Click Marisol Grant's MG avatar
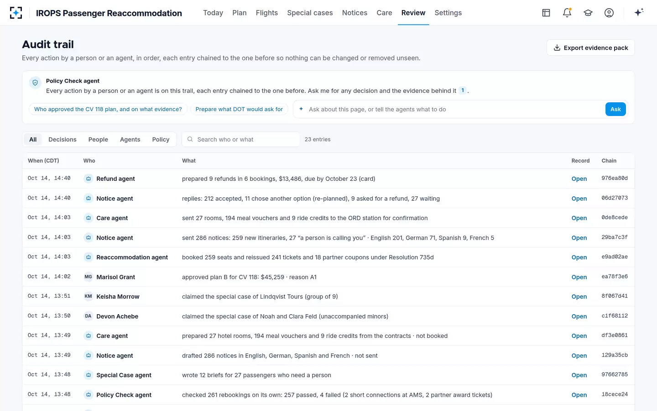Viewport: 657px width, 411px height. coord(89,277)
